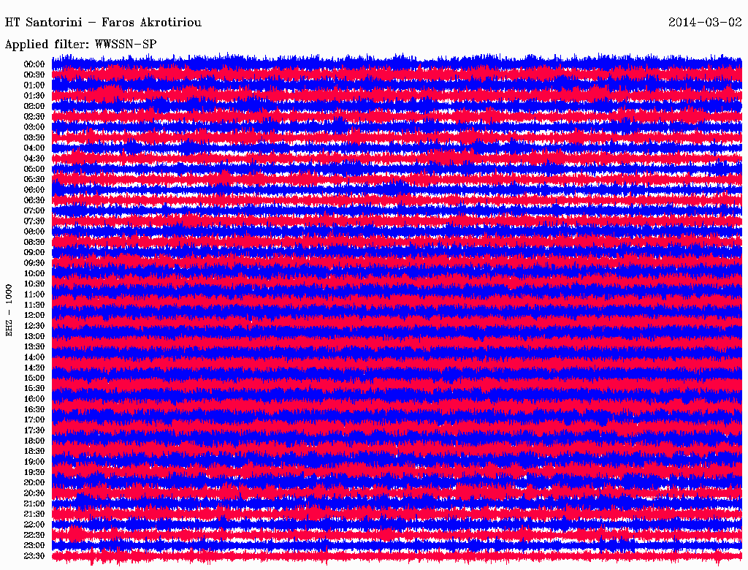
Task: Select the 21:30 time label
Action: [34, 514]
